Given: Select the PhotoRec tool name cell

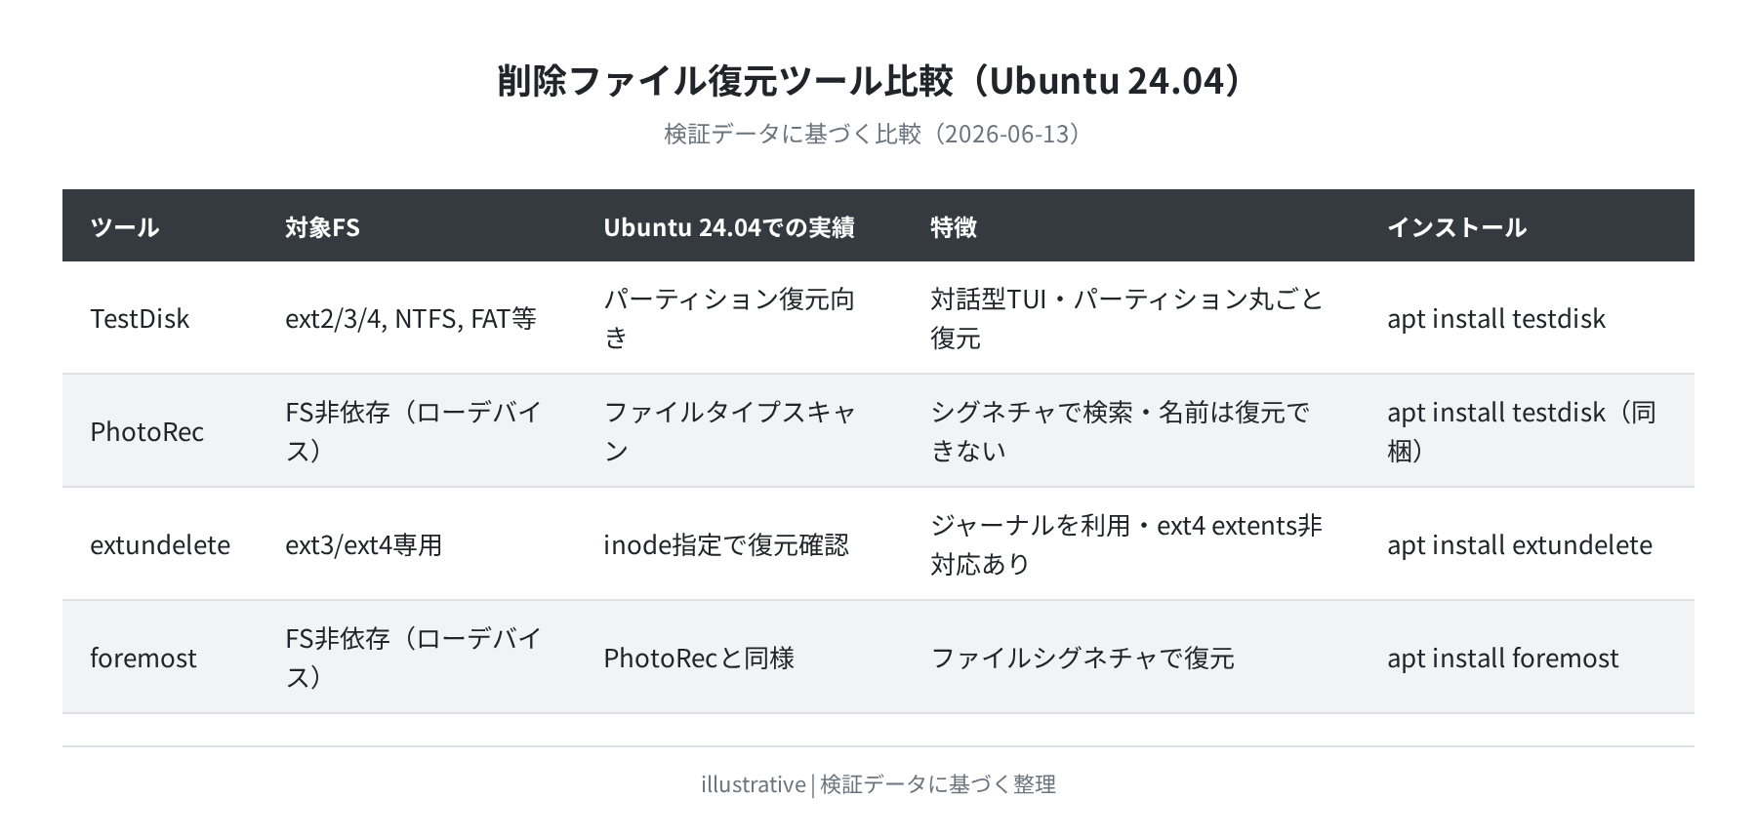Looking at the screenshot, I should click(x=146, y=432).
